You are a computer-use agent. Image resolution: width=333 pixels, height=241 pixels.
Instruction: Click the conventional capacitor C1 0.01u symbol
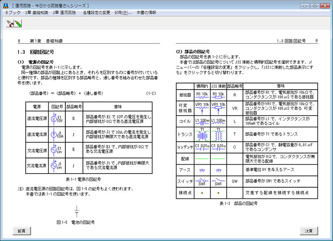(202, 147)
